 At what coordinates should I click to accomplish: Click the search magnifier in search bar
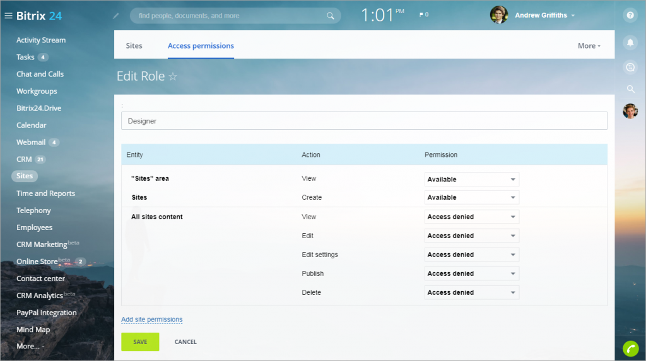coord(330,16)
